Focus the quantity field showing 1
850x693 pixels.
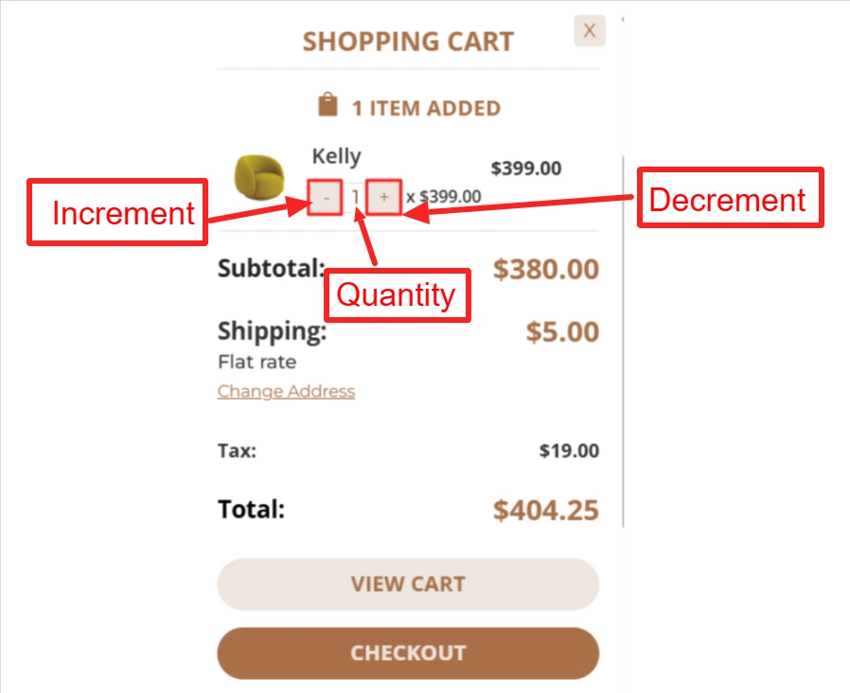point(355,197)
